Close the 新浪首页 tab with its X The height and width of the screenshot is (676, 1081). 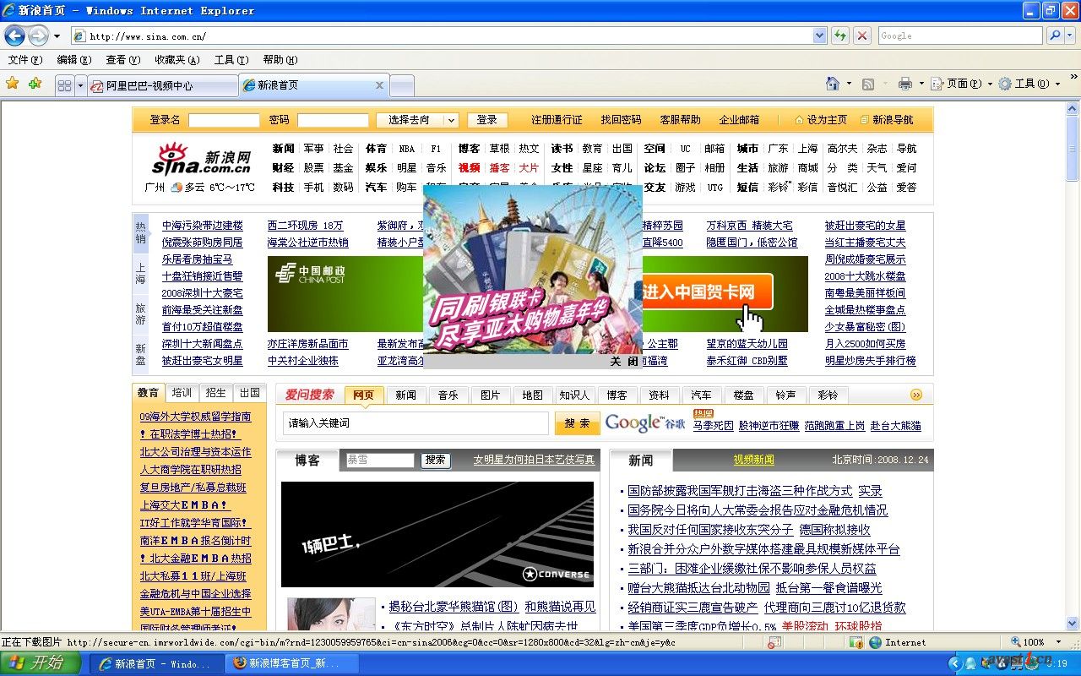(x=379, y=85)
